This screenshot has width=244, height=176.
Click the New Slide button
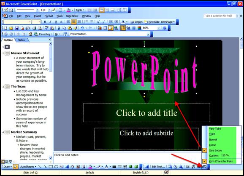(x=152, y=22)
